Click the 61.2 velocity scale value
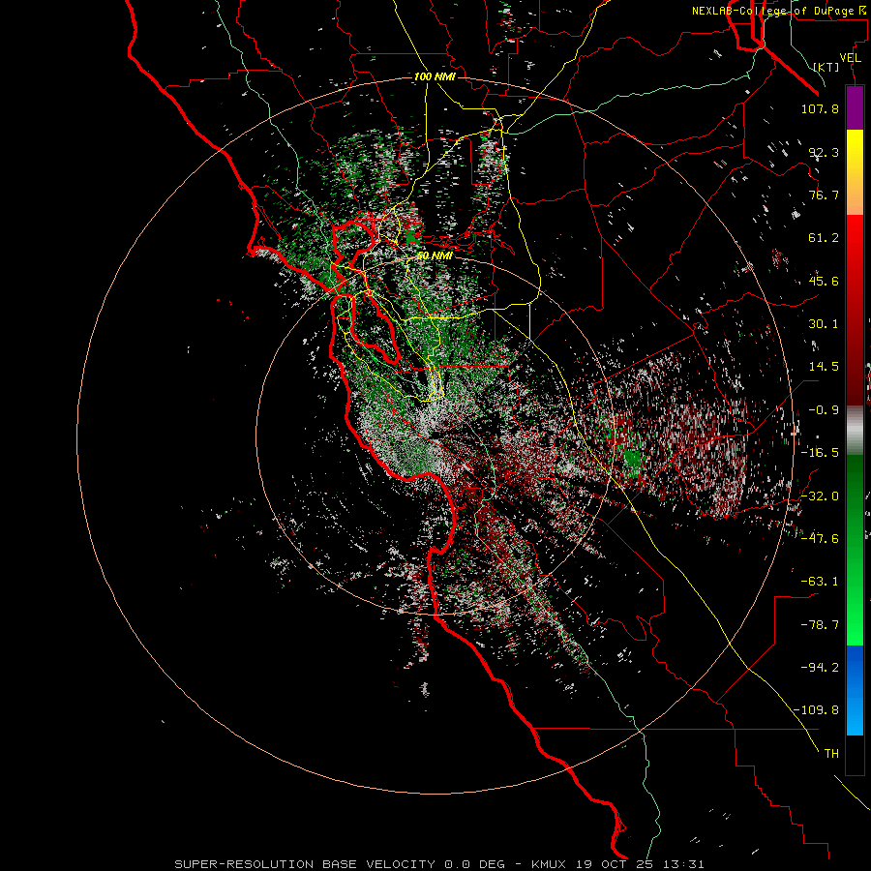Screen dimensions: 871x871 824,238
